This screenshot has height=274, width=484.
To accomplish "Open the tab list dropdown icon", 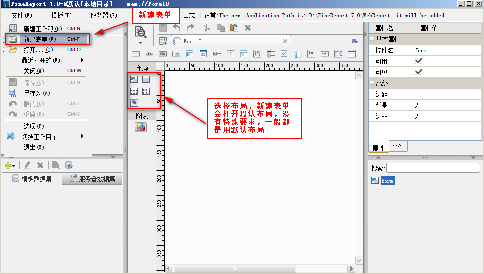I will pyautogui.click(x=355, y=41).
